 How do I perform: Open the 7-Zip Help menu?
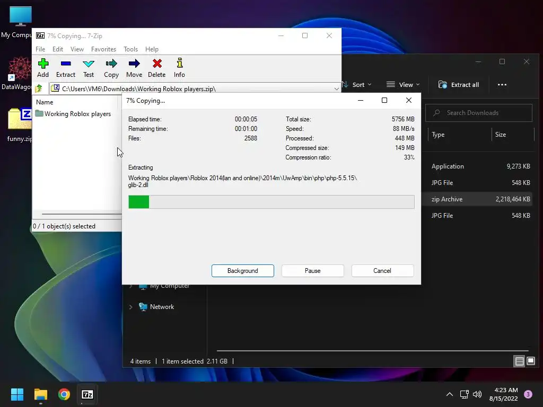152,49
